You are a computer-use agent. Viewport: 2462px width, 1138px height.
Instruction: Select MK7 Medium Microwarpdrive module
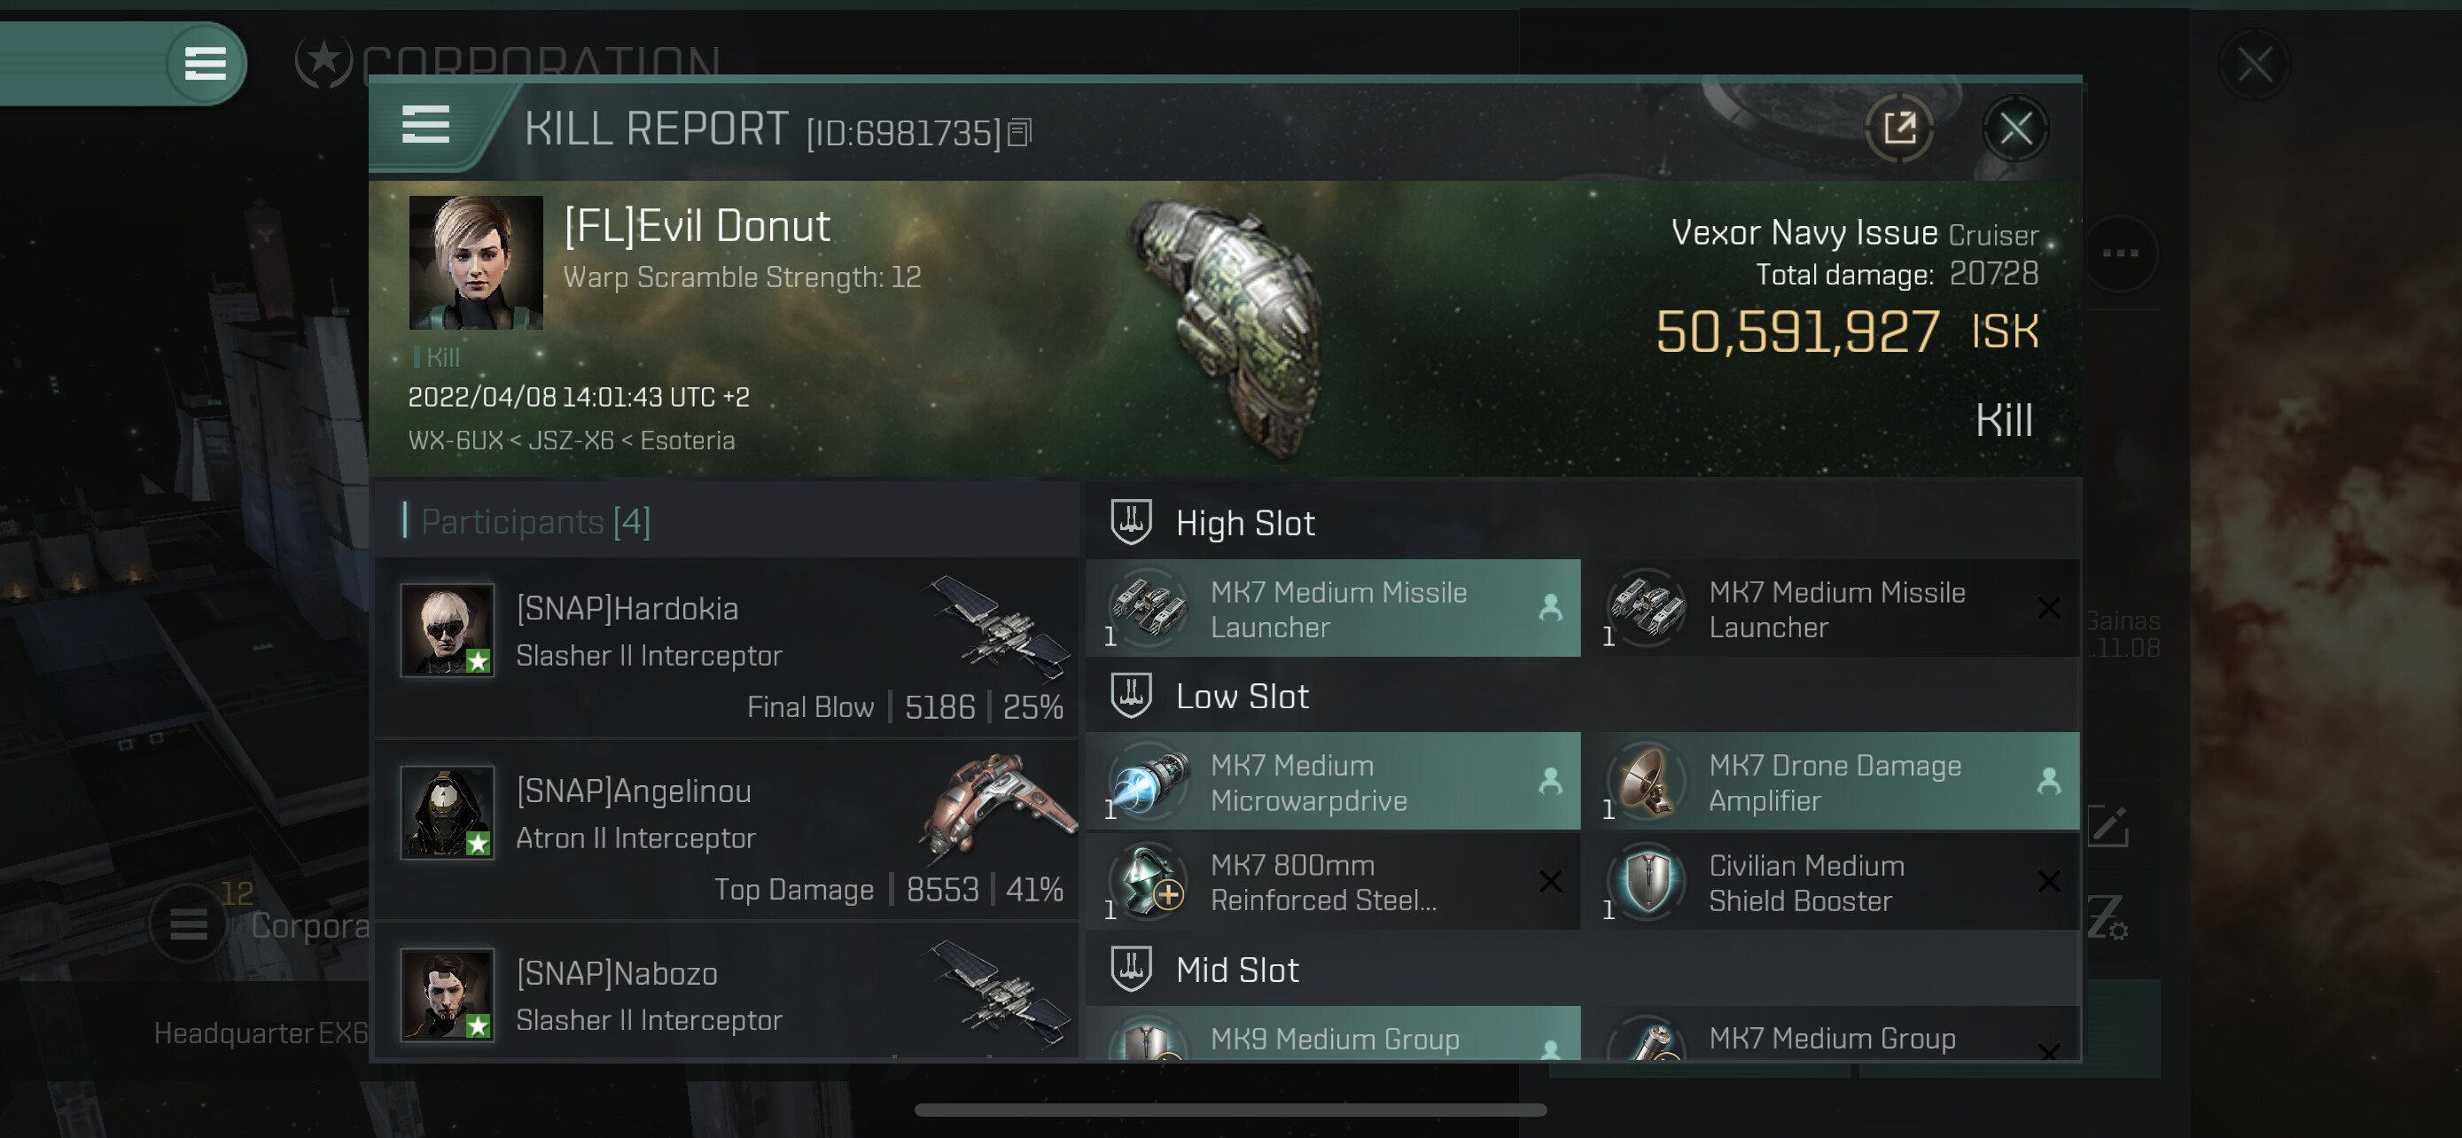coord(1332,782)
